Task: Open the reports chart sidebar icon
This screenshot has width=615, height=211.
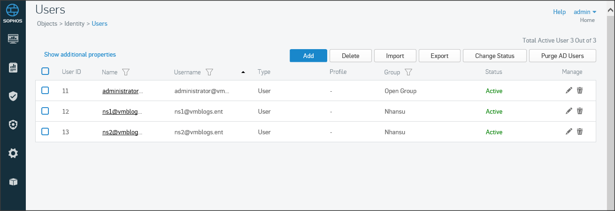Action: point(13,68)
